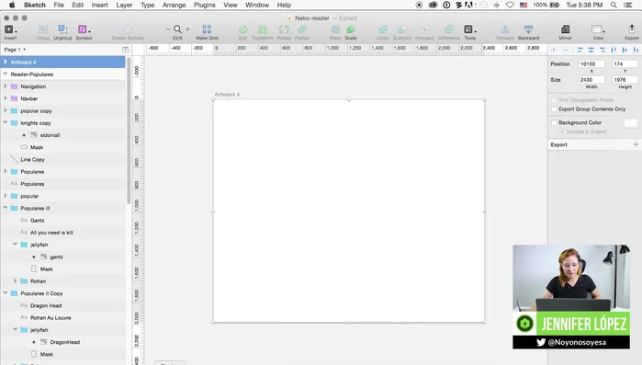Click the Ungroup toolbar icon
Image resolution: width=642 pixels, height=365 pixels.
click(62, 29)
